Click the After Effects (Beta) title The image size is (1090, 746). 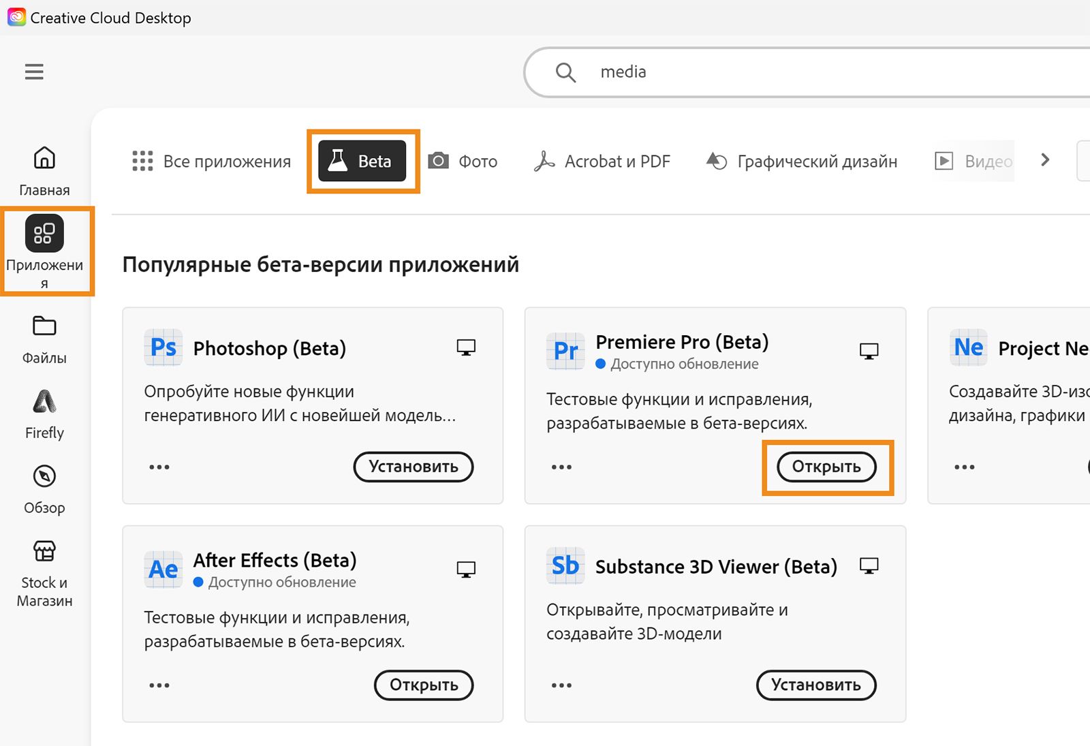click(x=275, y=560)
